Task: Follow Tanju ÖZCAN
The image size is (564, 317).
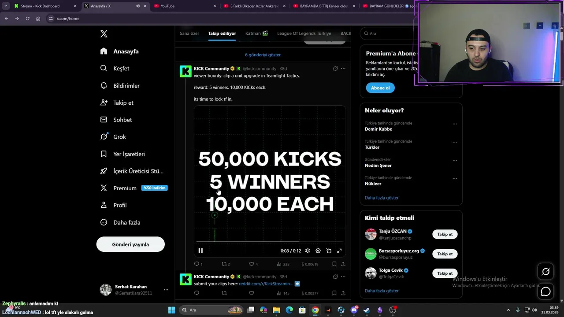Action: coord(445,234)
